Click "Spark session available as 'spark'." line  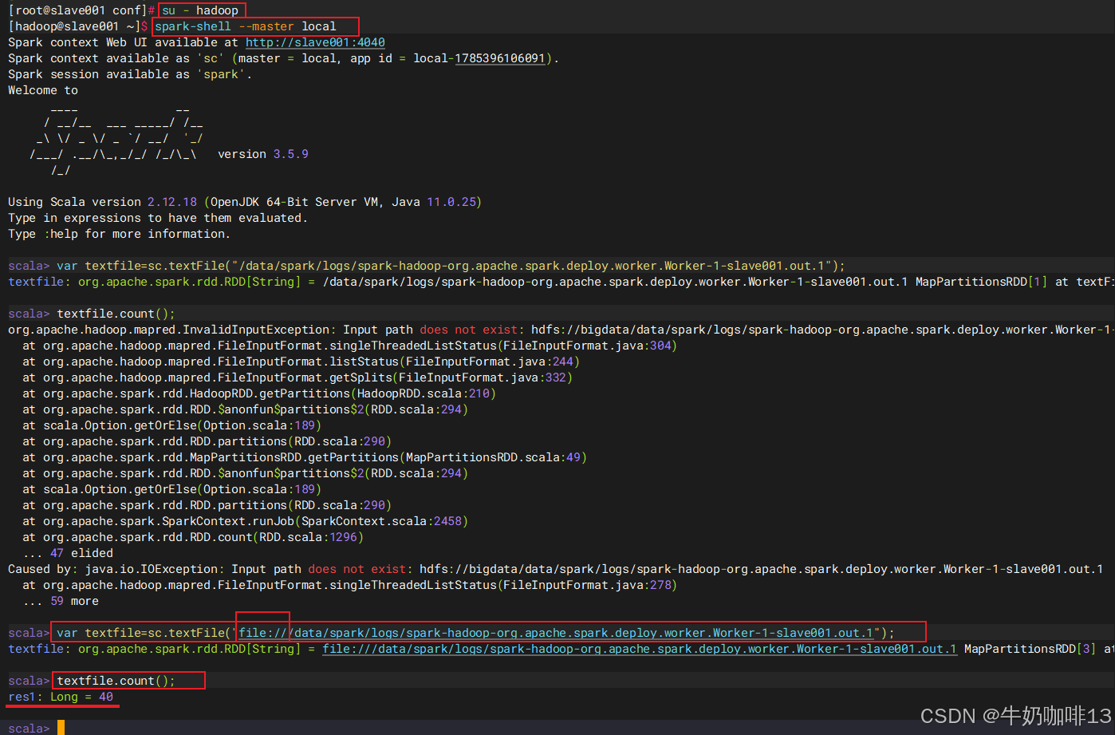click(x=130, y=74)
